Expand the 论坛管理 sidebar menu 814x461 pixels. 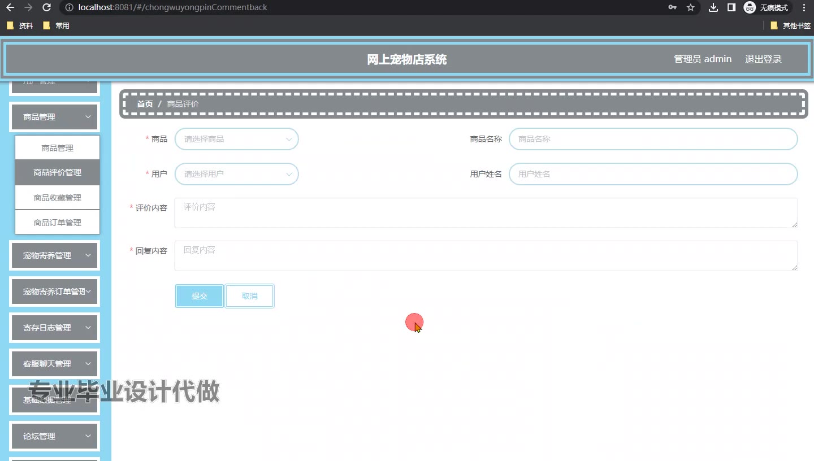[x=55, y=436]
